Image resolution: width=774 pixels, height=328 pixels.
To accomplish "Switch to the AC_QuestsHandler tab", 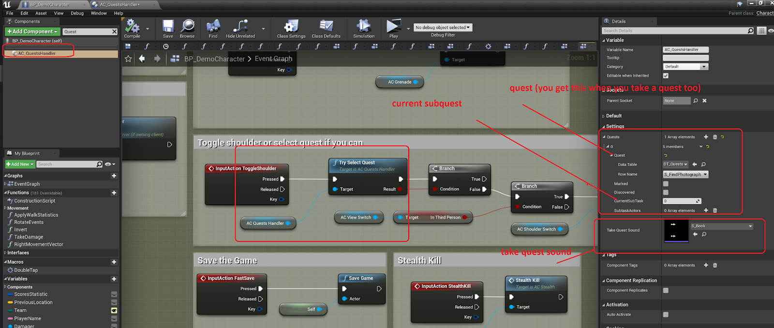I will pyautogui.click(x=119, y=5).
